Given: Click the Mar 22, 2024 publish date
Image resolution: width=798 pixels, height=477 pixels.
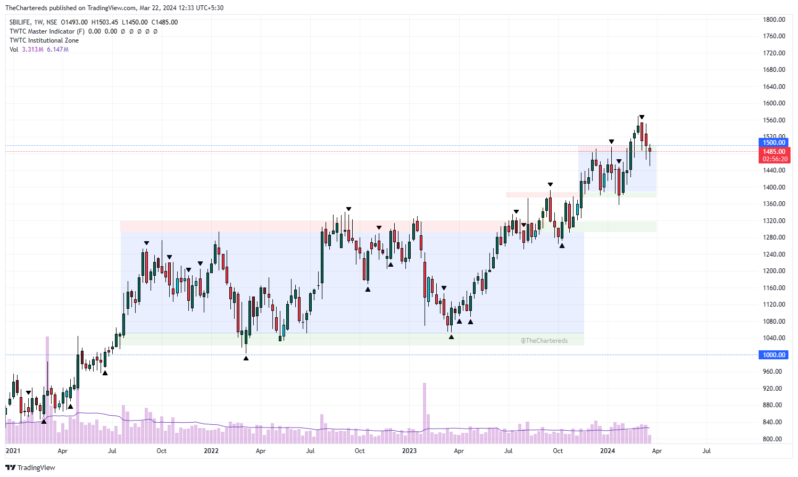Looking at the screenshot, I should pos(158,8).
